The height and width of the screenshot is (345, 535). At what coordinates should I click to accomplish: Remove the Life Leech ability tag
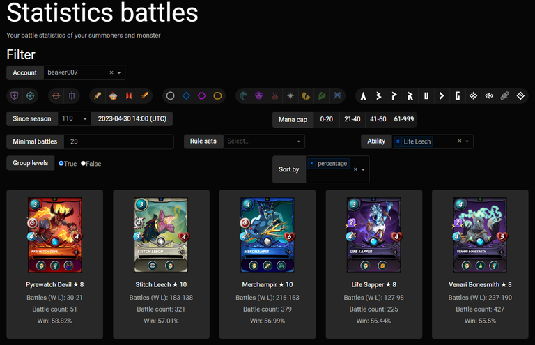coord(398,141)
